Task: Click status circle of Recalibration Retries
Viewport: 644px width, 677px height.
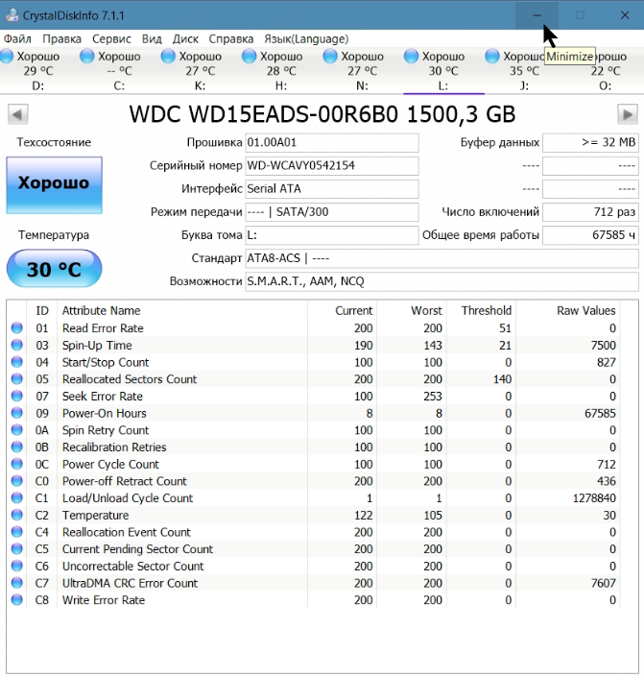Action: 17,447
